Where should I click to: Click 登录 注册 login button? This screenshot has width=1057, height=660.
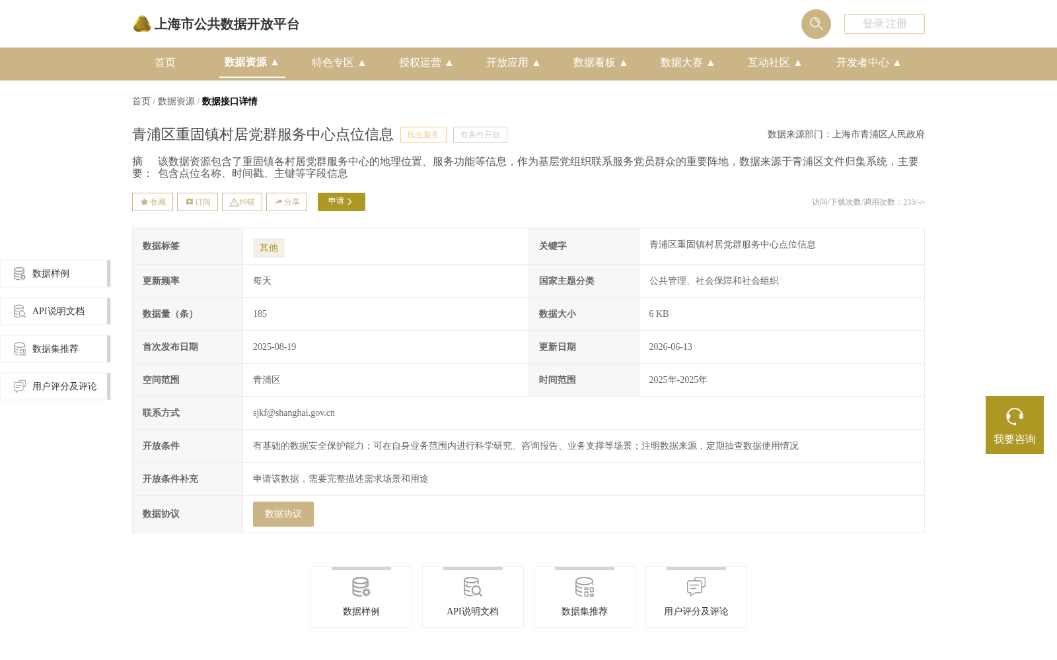885,24
